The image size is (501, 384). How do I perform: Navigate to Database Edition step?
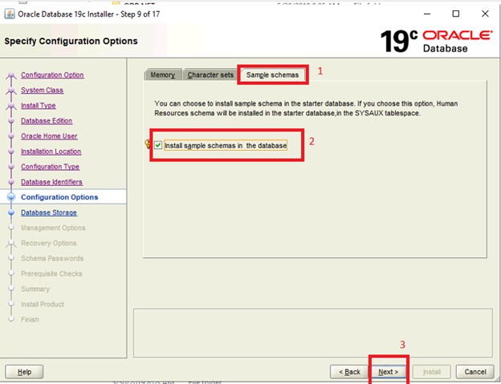click(x=47, y=121)
